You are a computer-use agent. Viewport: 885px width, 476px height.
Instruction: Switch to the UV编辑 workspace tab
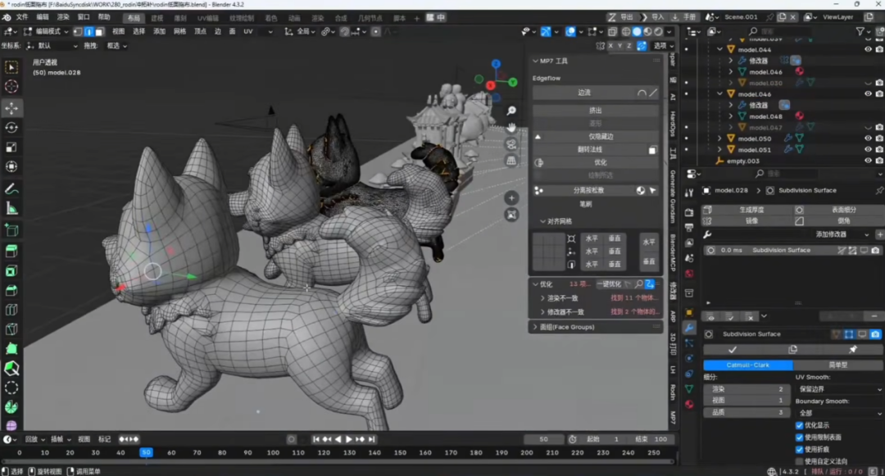pyautogui.click(x=207, y=18)
